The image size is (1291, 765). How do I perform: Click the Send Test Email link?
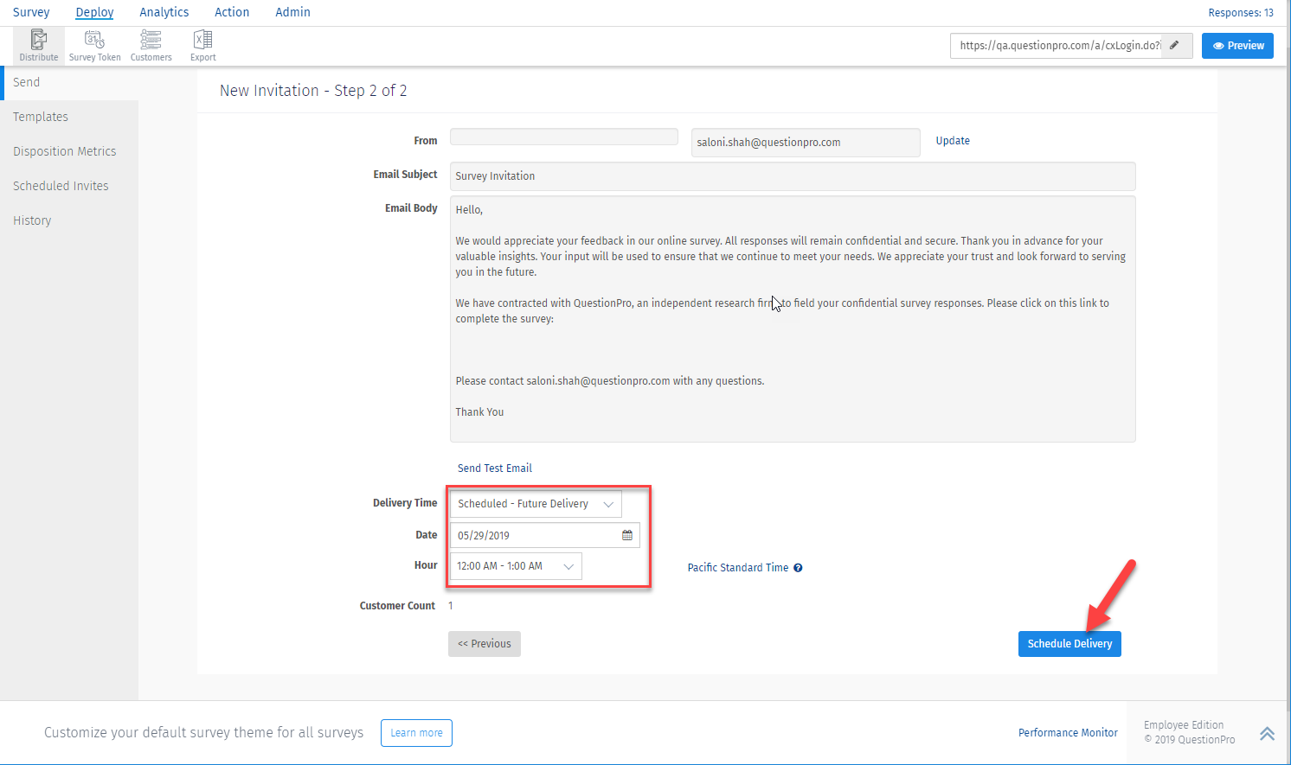[494, 468]
